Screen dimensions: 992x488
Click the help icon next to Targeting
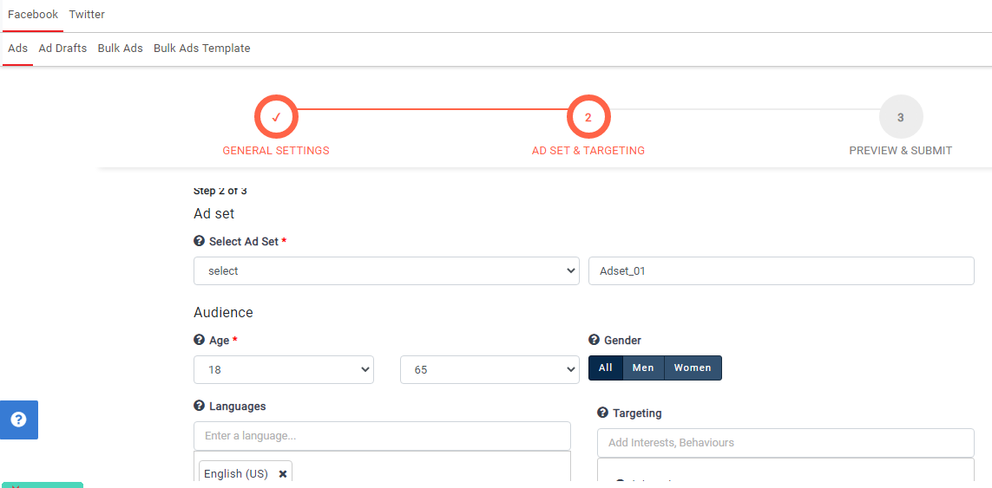[x=602, y=413]
